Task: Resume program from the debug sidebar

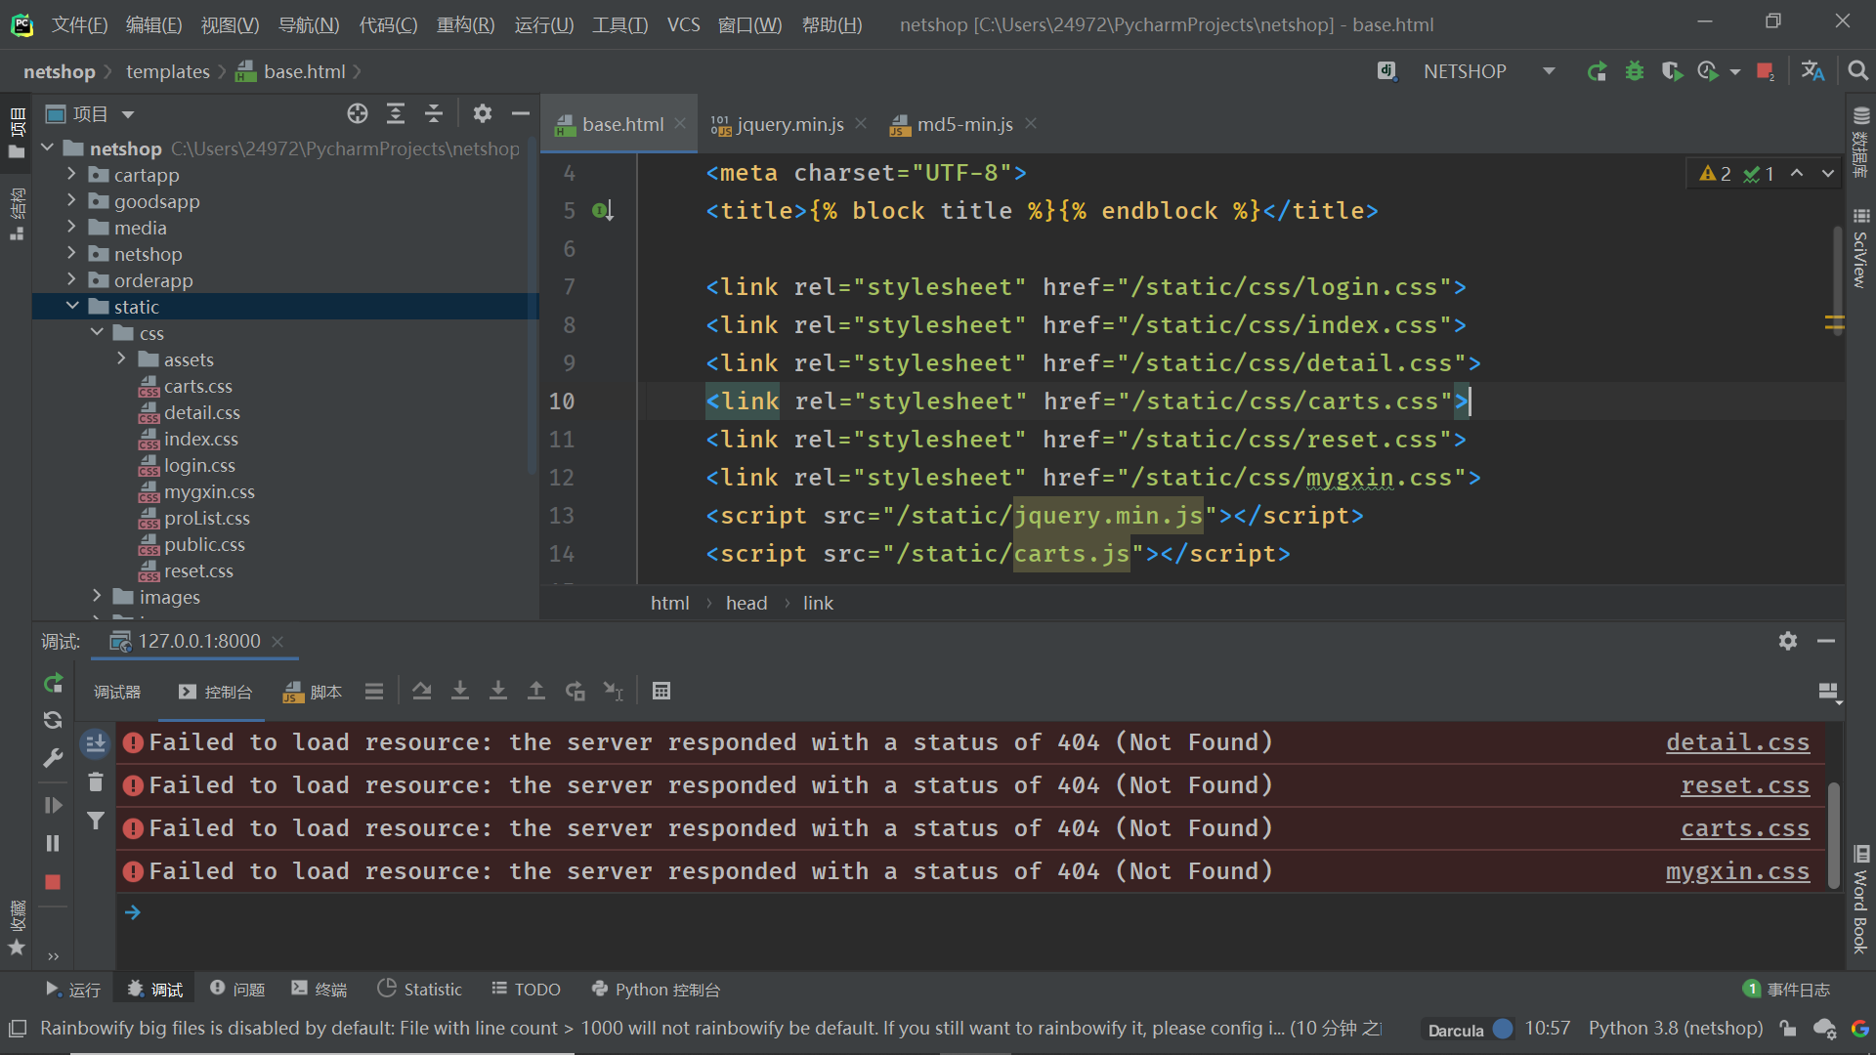Action: point(53,805)
